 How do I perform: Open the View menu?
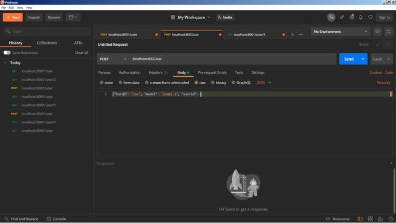[20, 7]
